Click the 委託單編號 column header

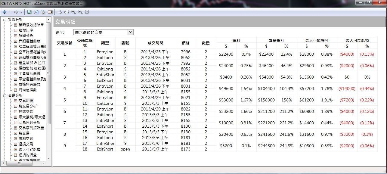pyautogui.click(x=85, y=43)
